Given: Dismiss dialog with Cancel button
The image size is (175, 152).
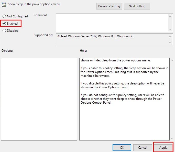Looking at the screenshot, I should [143, 148].
